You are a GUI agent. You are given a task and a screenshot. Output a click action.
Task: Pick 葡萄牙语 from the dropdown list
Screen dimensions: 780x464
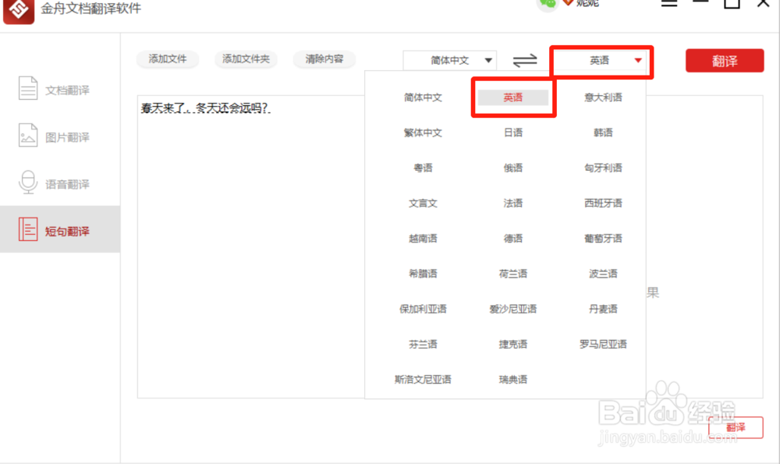(603, 239)
